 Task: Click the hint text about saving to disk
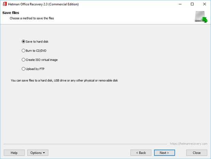(64, 81)
